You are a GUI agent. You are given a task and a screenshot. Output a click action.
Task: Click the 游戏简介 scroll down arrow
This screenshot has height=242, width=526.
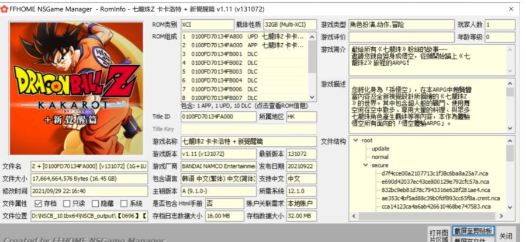tap(510, 71)
